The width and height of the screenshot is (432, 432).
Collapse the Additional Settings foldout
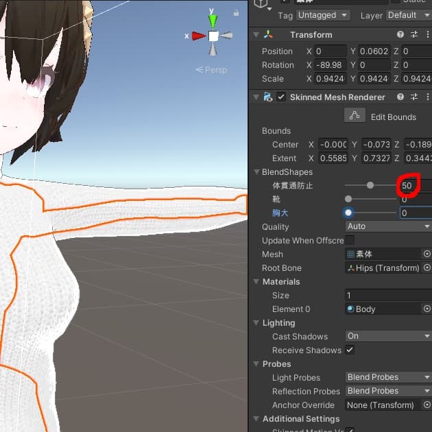tap(256, 419)
